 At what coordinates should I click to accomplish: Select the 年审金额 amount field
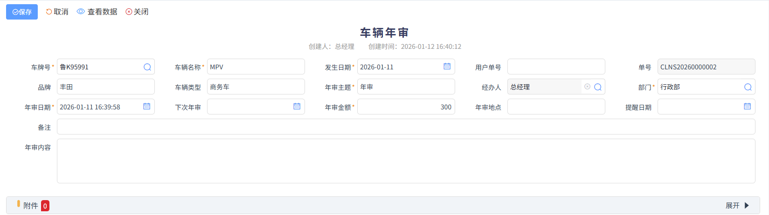[x=406, y=107]
